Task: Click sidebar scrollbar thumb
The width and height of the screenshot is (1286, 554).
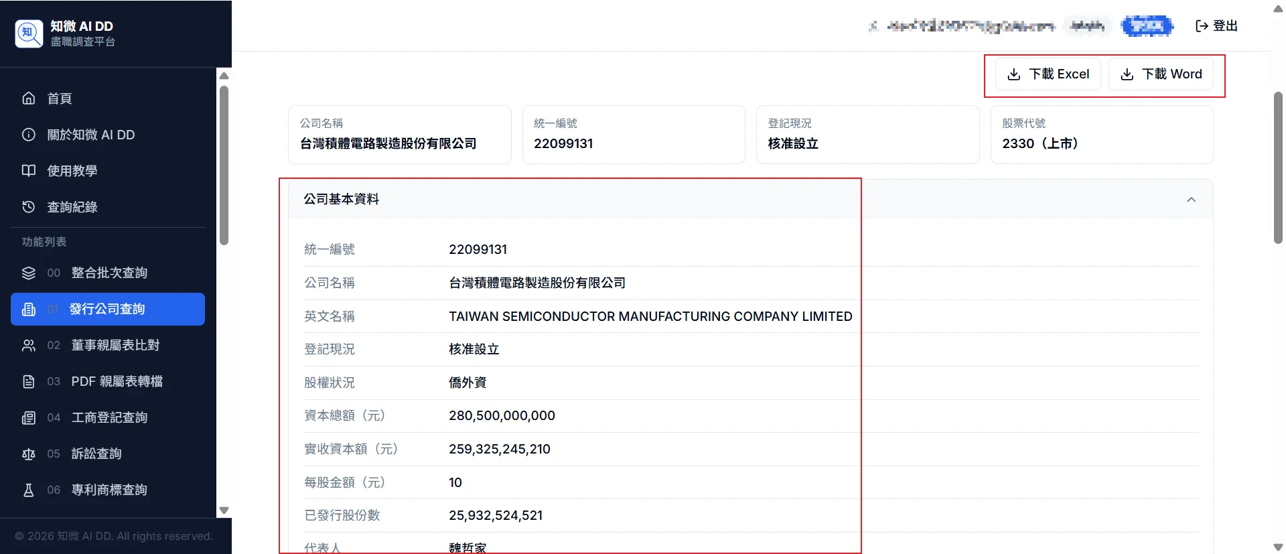Action: [224, 165]
